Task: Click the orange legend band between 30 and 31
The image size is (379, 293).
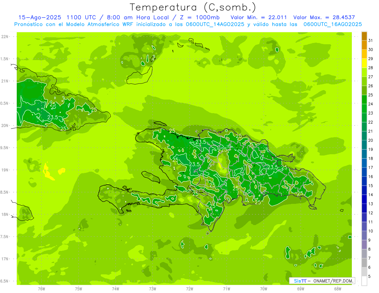Action: click(364, 45)
